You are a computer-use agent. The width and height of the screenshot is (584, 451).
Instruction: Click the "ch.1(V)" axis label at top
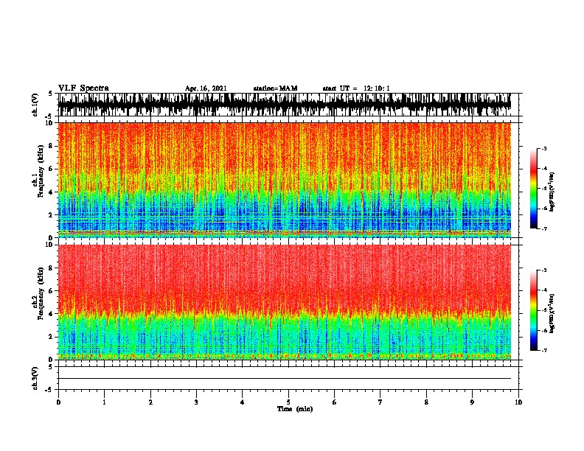tap(35, 105)
